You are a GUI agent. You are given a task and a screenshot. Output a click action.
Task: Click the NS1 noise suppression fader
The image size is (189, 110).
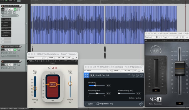click(x=180, y=68)
